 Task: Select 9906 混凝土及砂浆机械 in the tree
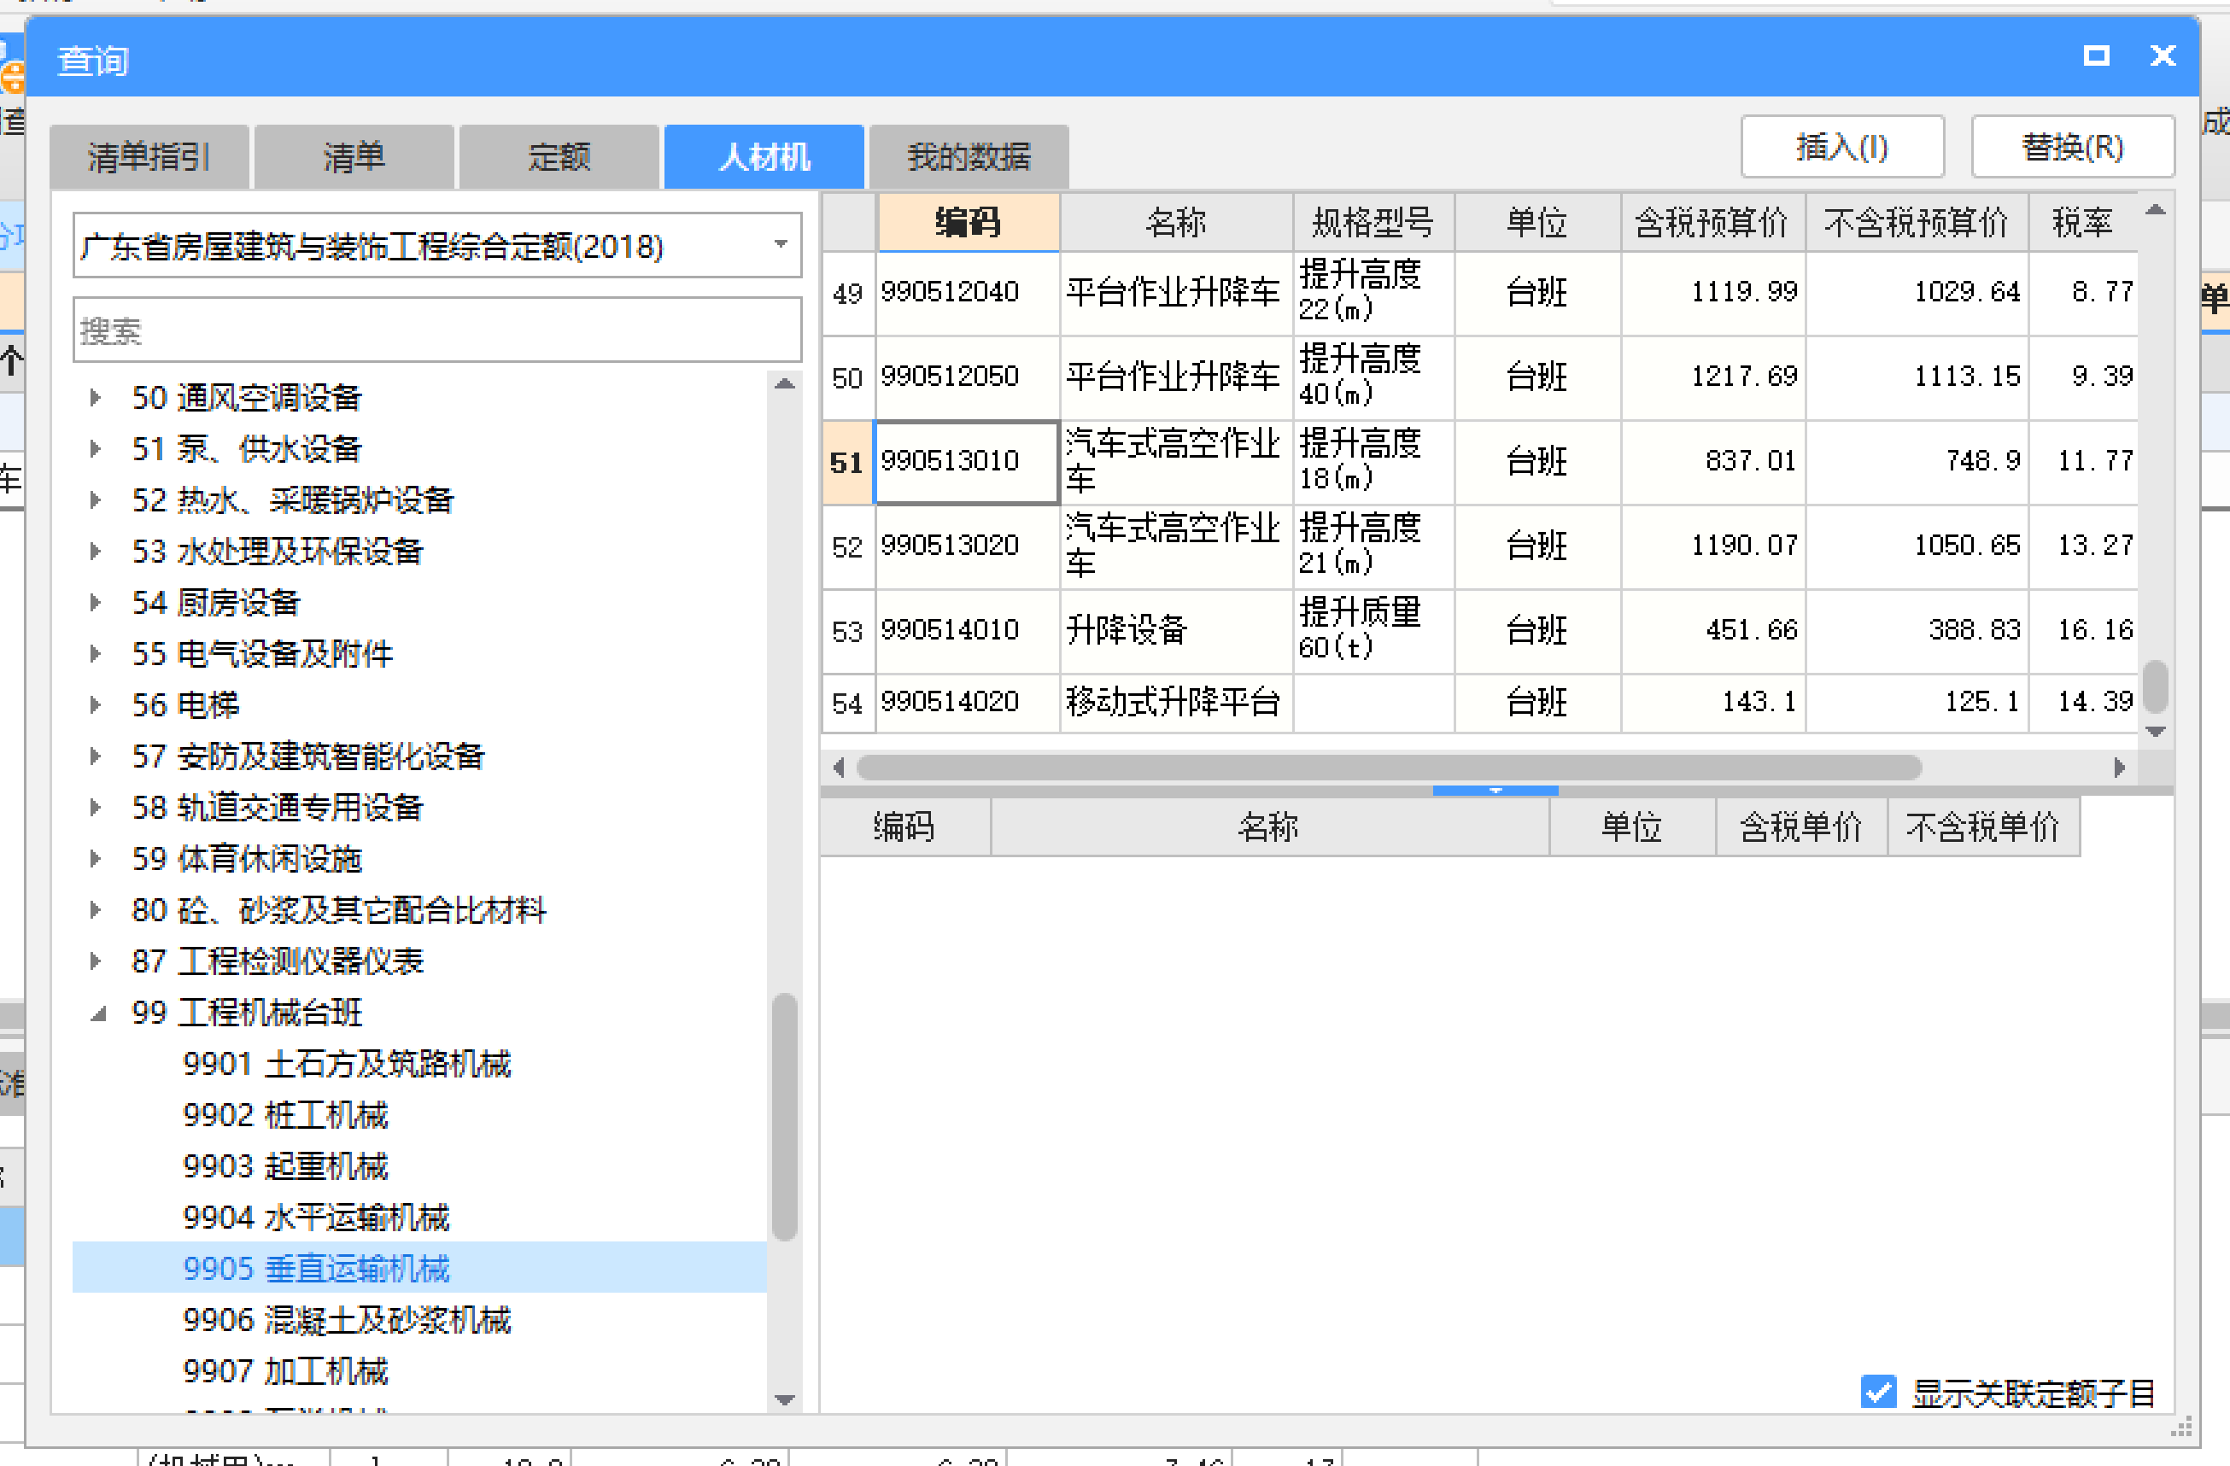click(x=347, y=1320)
